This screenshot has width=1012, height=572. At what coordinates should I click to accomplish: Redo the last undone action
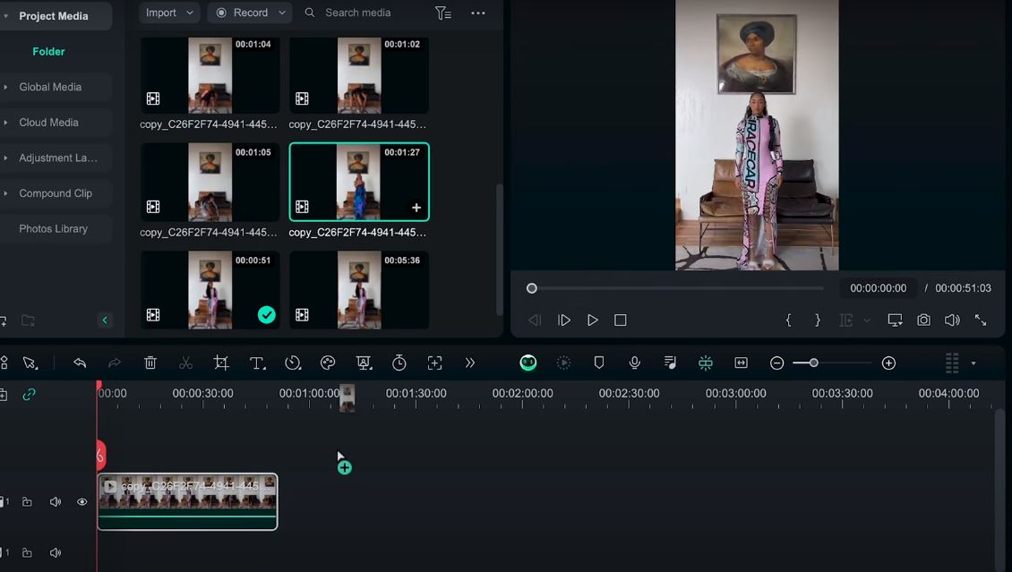click(115, 363)
